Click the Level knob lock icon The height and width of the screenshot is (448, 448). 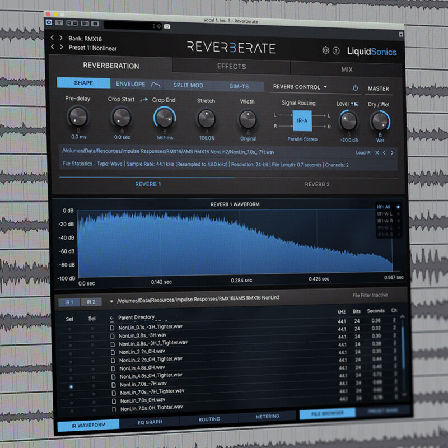pos(348,134)
